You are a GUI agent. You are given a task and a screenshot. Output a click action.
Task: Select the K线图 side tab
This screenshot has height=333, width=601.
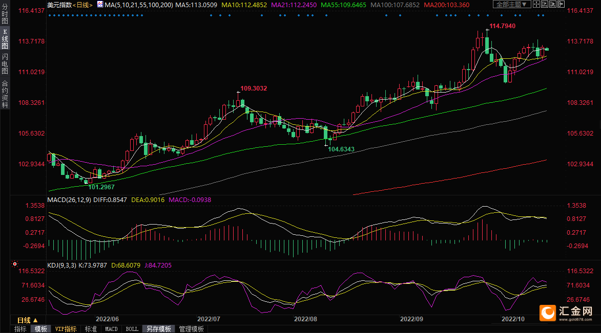5,39
